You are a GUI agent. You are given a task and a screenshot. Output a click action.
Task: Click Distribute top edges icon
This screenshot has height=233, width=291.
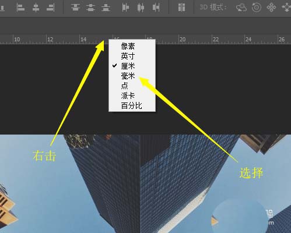[x=75, y=8]
